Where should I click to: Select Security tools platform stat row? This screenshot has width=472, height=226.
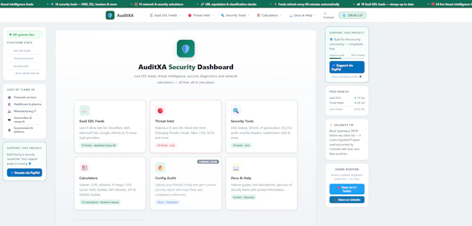[25, 66]
